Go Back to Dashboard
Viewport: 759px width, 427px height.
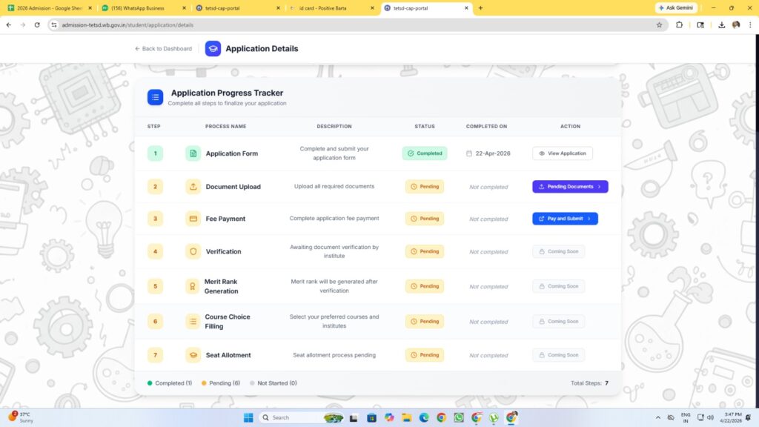[163, 49]
